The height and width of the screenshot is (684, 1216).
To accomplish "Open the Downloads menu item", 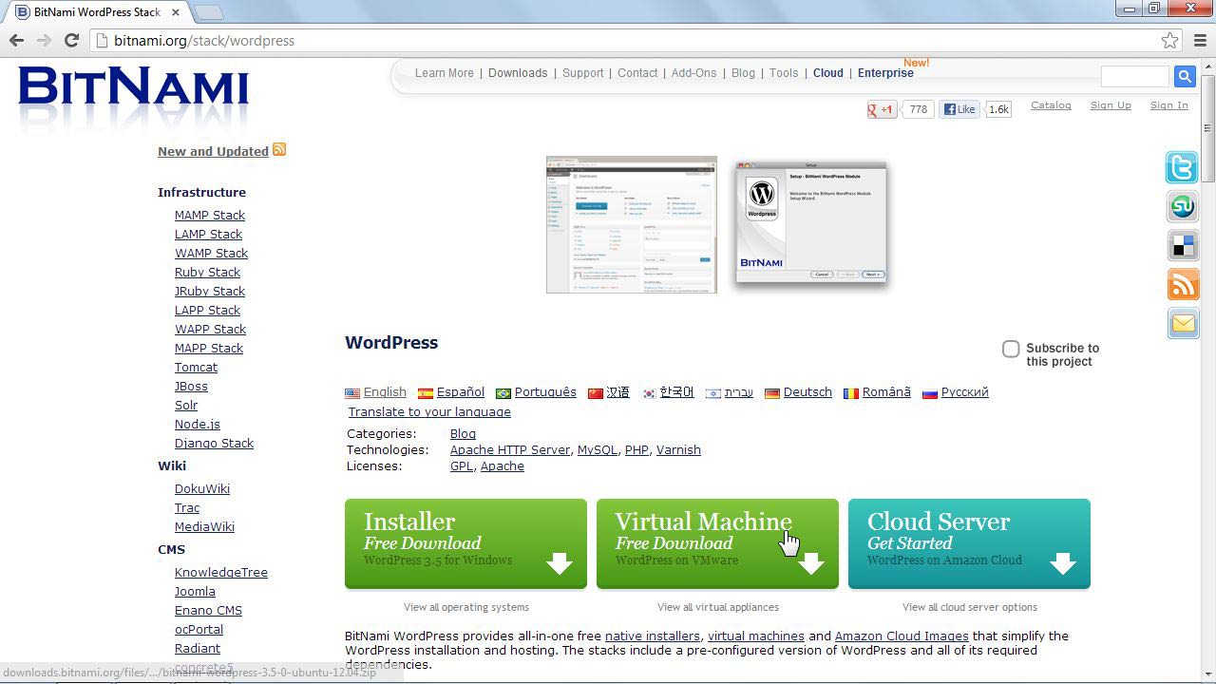I will point(518,73).
